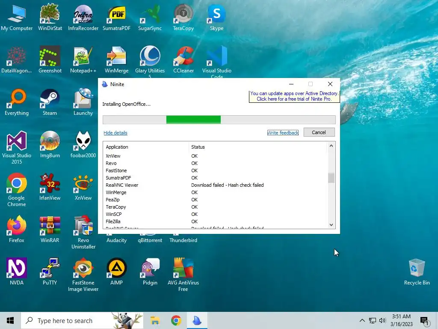
Task: Open the Write feedback link
Action: 283,133
